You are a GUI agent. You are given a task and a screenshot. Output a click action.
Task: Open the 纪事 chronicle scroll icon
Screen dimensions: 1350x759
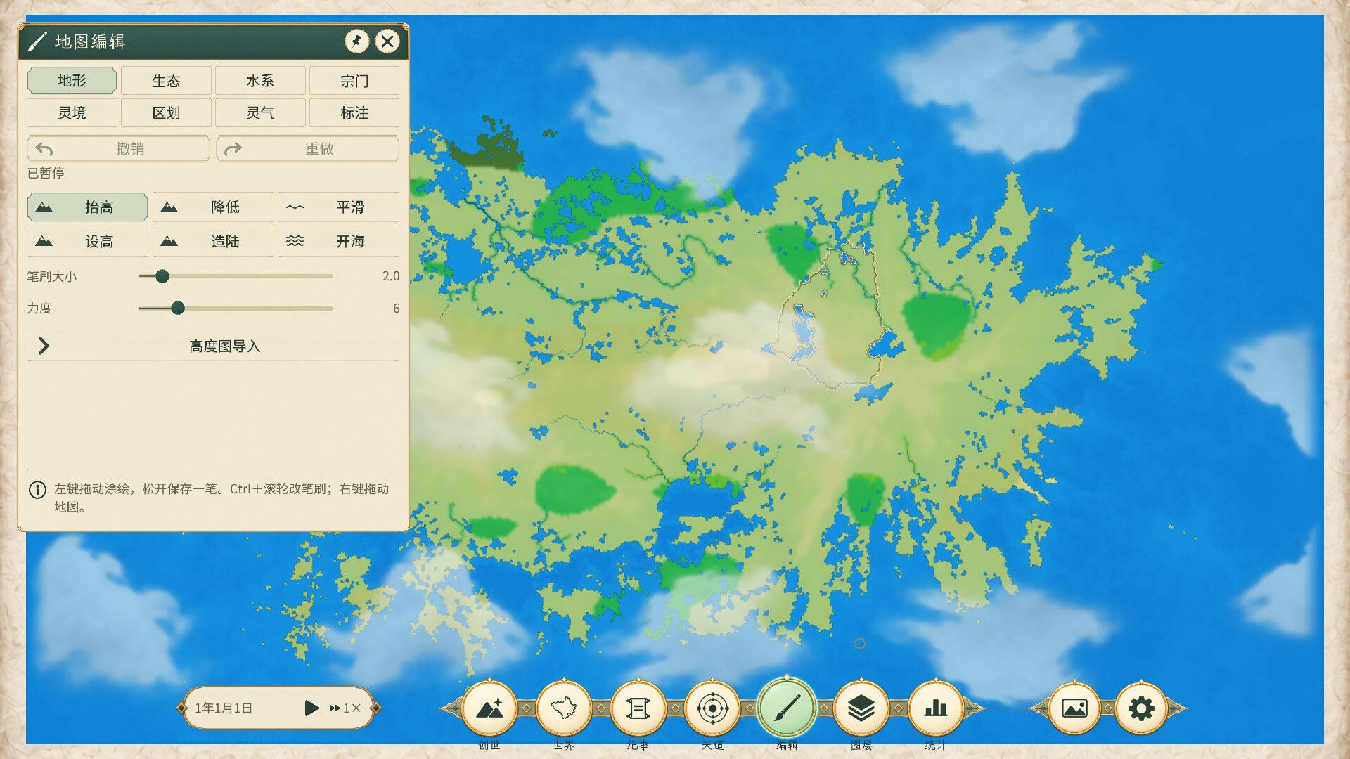click(638, 708)
